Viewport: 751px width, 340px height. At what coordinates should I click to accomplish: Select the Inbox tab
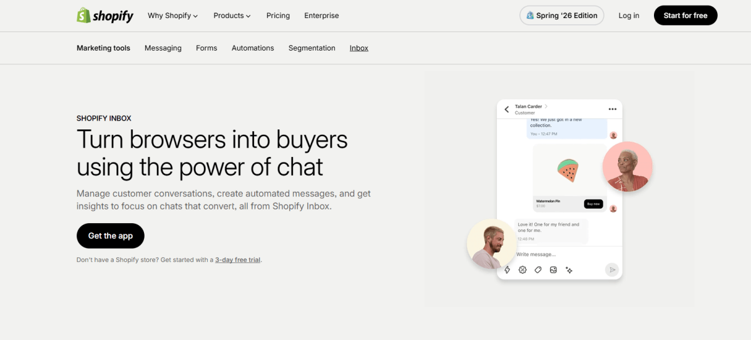tap(359, 48)
